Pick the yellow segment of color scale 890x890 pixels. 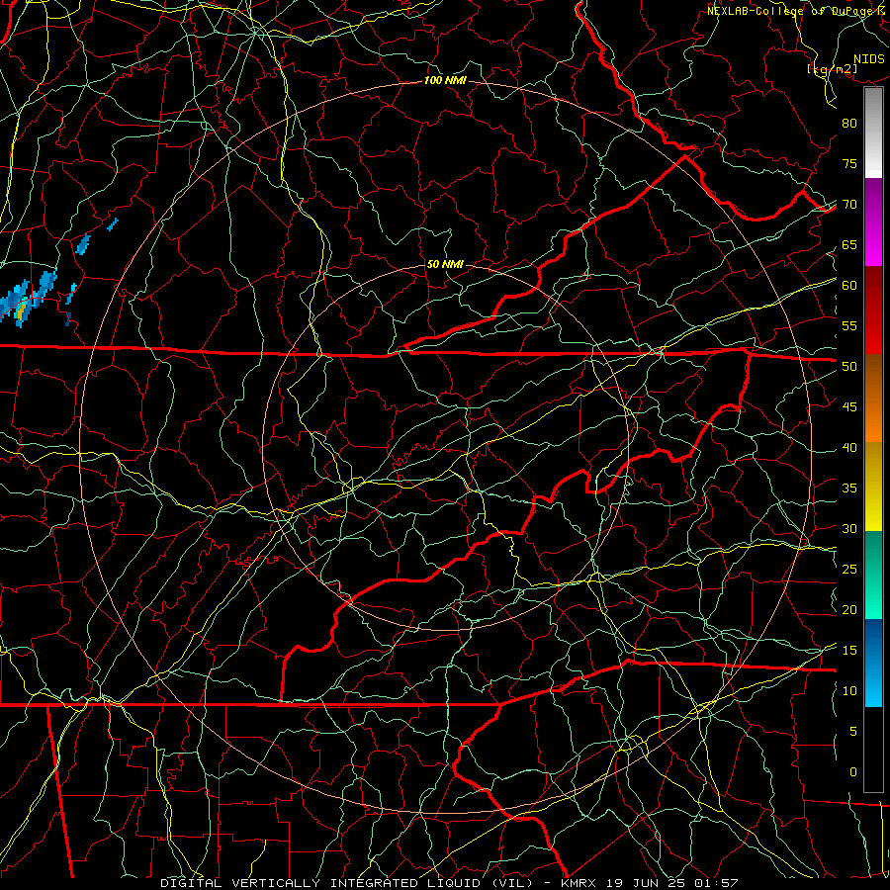coord(873,487)
